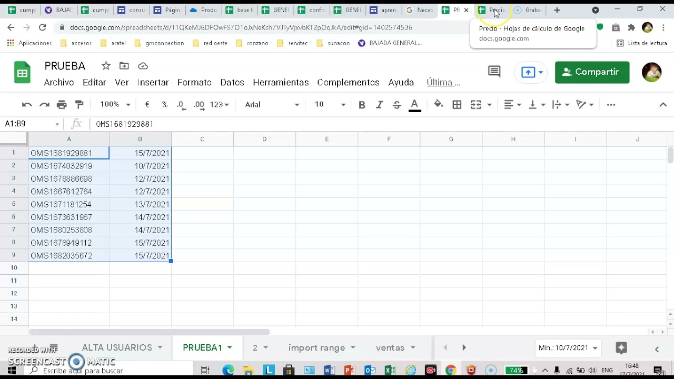Star the PRUEBA document
Screen dimensions: 674x379
[106, 66]
